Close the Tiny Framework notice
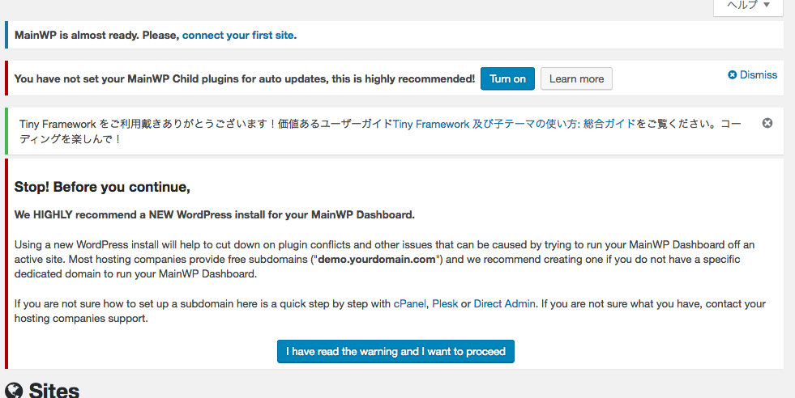This screenshot has height=398, width=795. point(767,123)
